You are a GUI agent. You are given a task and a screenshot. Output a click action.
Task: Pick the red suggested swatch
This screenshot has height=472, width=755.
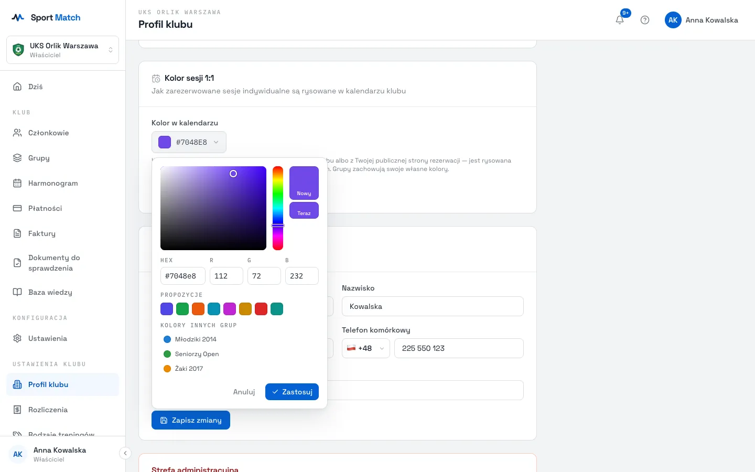261,309
